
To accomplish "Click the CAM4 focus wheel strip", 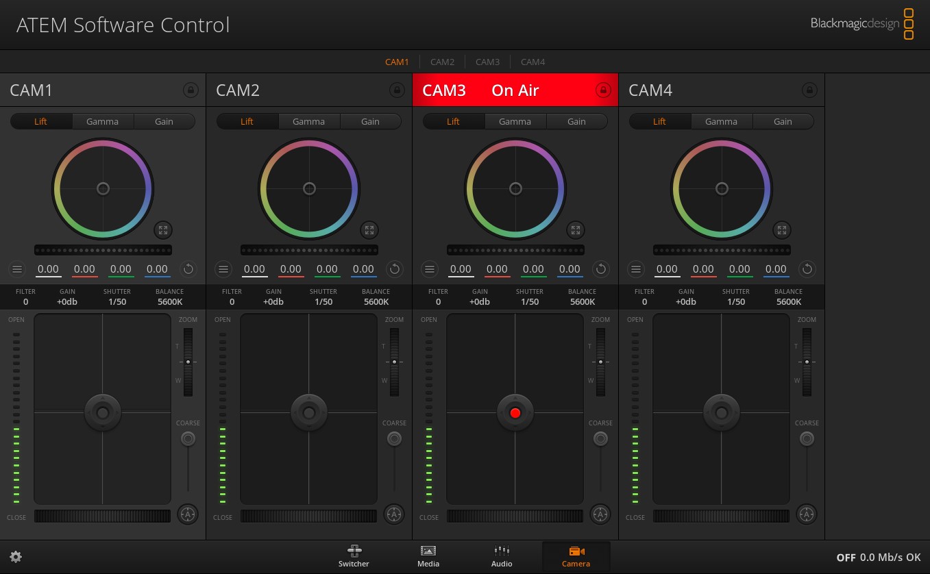I will 721,516.
